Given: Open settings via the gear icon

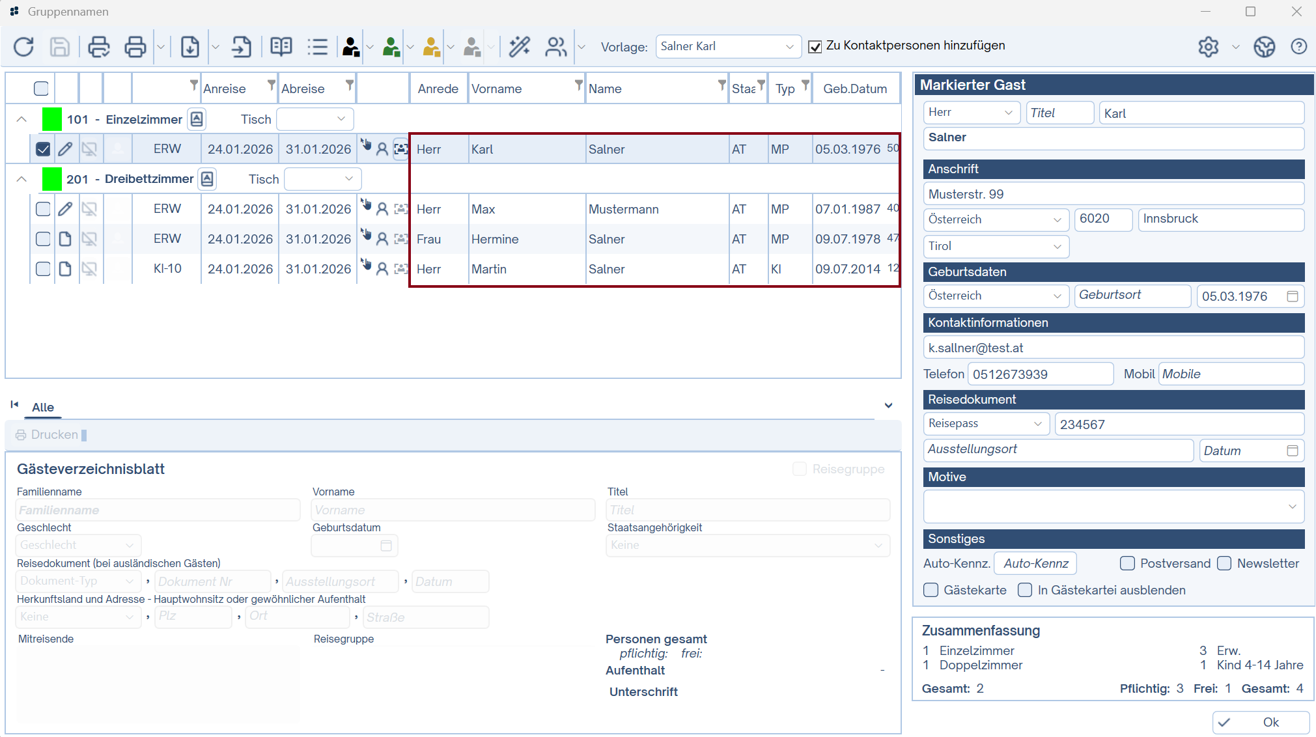Looking at the screenshot, I should (x=1209, y=47).
